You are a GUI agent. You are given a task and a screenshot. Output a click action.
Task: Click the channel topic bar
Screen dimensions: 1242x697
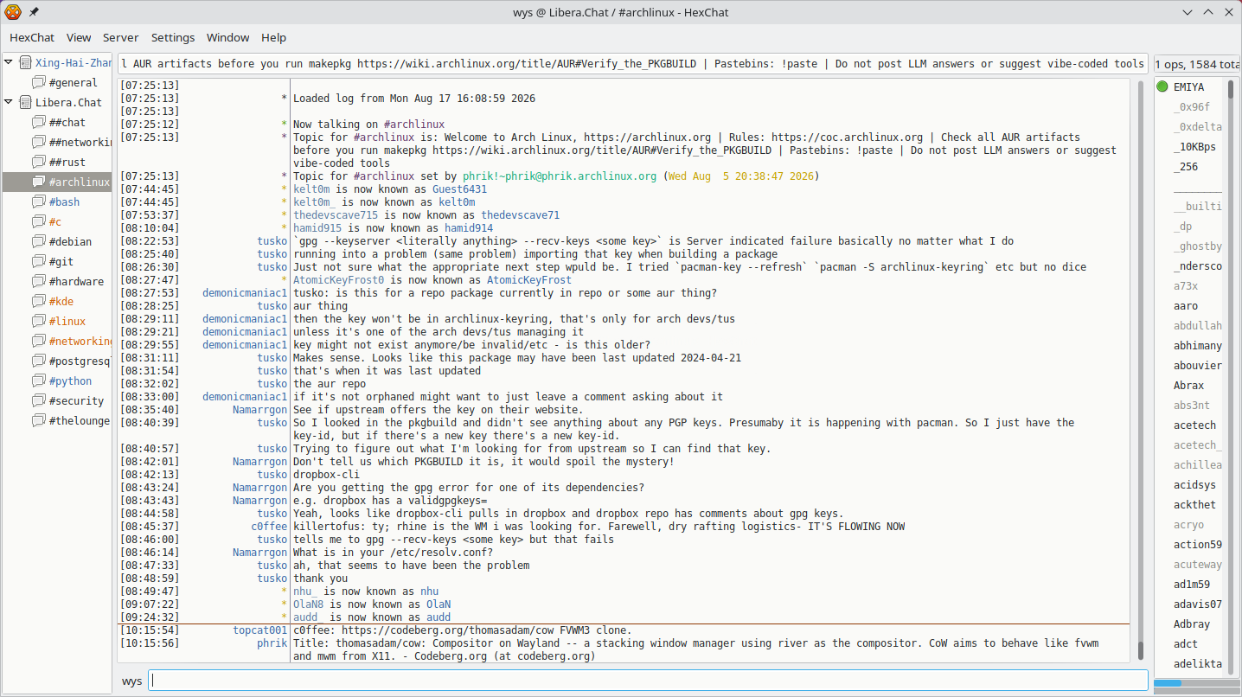(632, 63)
